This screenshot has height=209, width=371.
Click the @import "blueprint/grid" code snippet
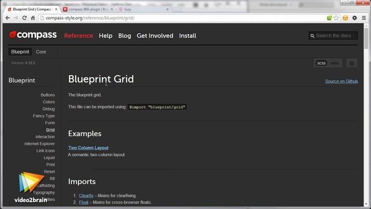(x=157, y=107)
